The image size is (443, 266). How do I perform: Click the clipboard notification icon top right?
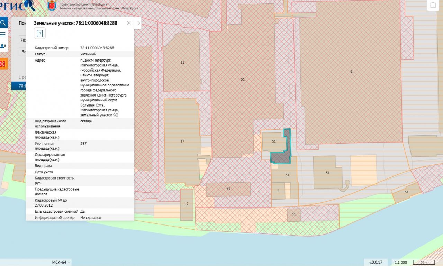tap(433, 5)
